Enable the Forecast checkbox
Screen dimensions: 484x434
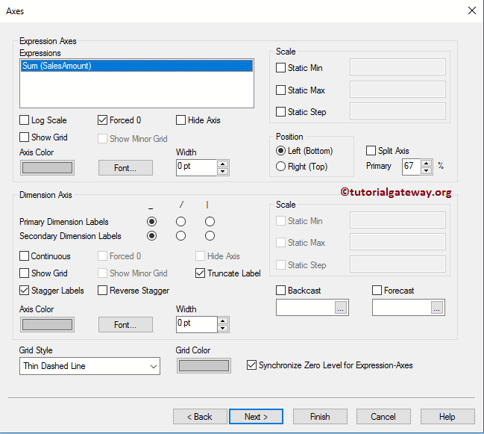tap(377, 291)
